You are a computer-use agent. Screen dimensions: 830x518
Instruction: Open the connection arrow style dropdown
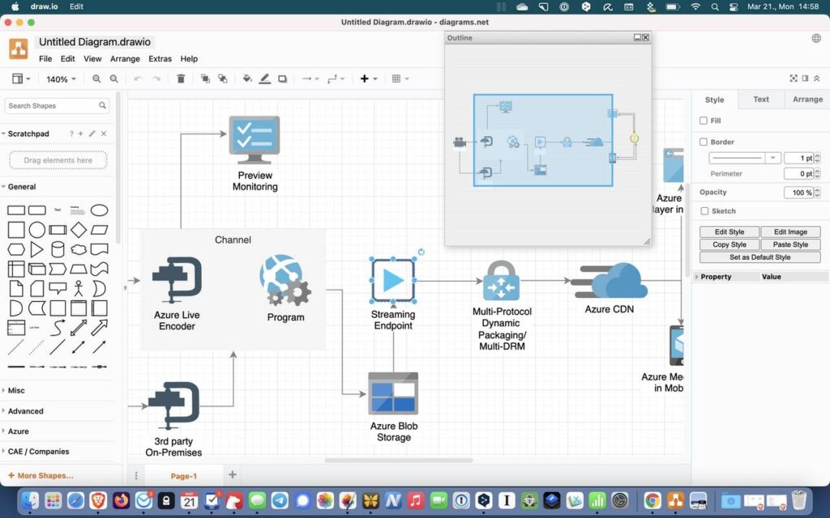[310, 79]
